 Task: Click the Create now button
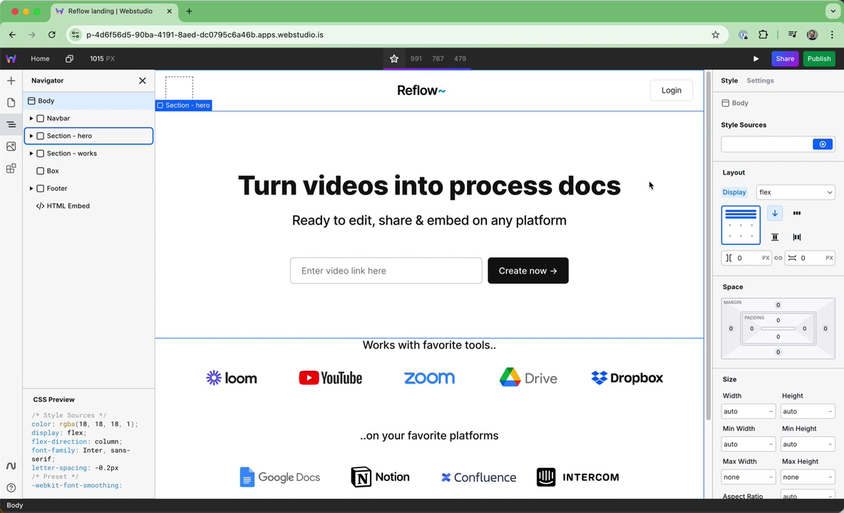(528, 271)
